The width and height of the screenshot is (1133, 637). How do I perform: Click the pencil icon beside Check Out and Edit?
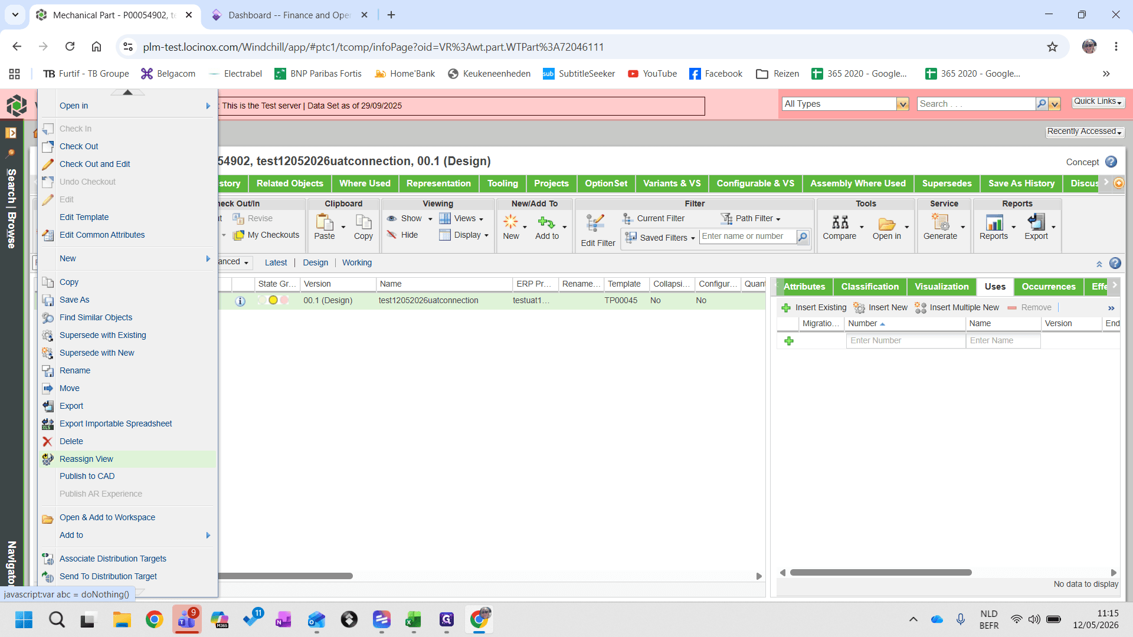tap(48, 164)
